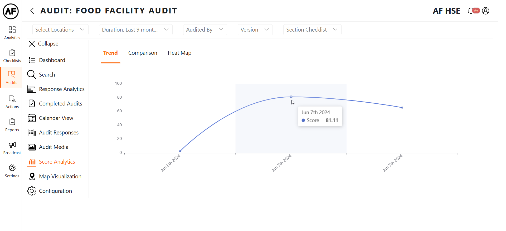This screenshot has height=231, width=506.
Task: Open Calendar View from menu
Action: pyautogui.click(x=56, y=118)
